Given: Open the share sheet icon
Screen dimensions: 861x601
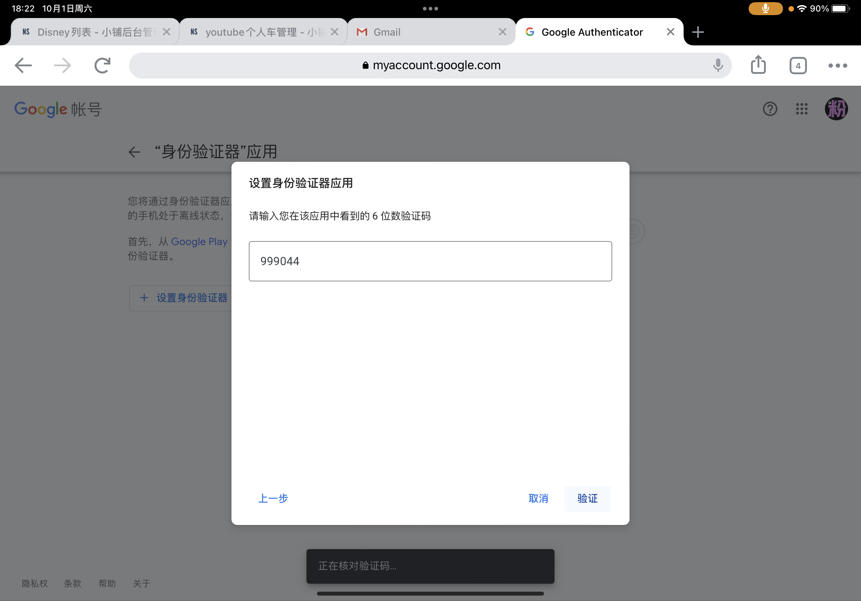Looking at the screenshot, I should [758, 65].
